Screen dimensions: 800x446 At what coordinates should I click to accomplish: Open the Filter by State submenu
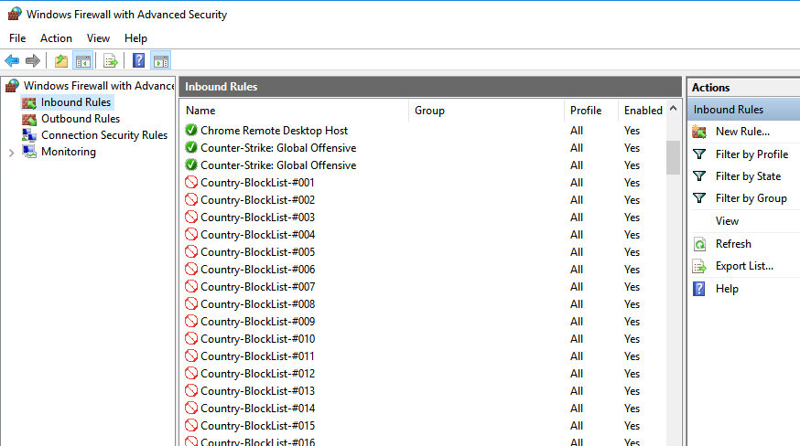[x=748, y=176]
